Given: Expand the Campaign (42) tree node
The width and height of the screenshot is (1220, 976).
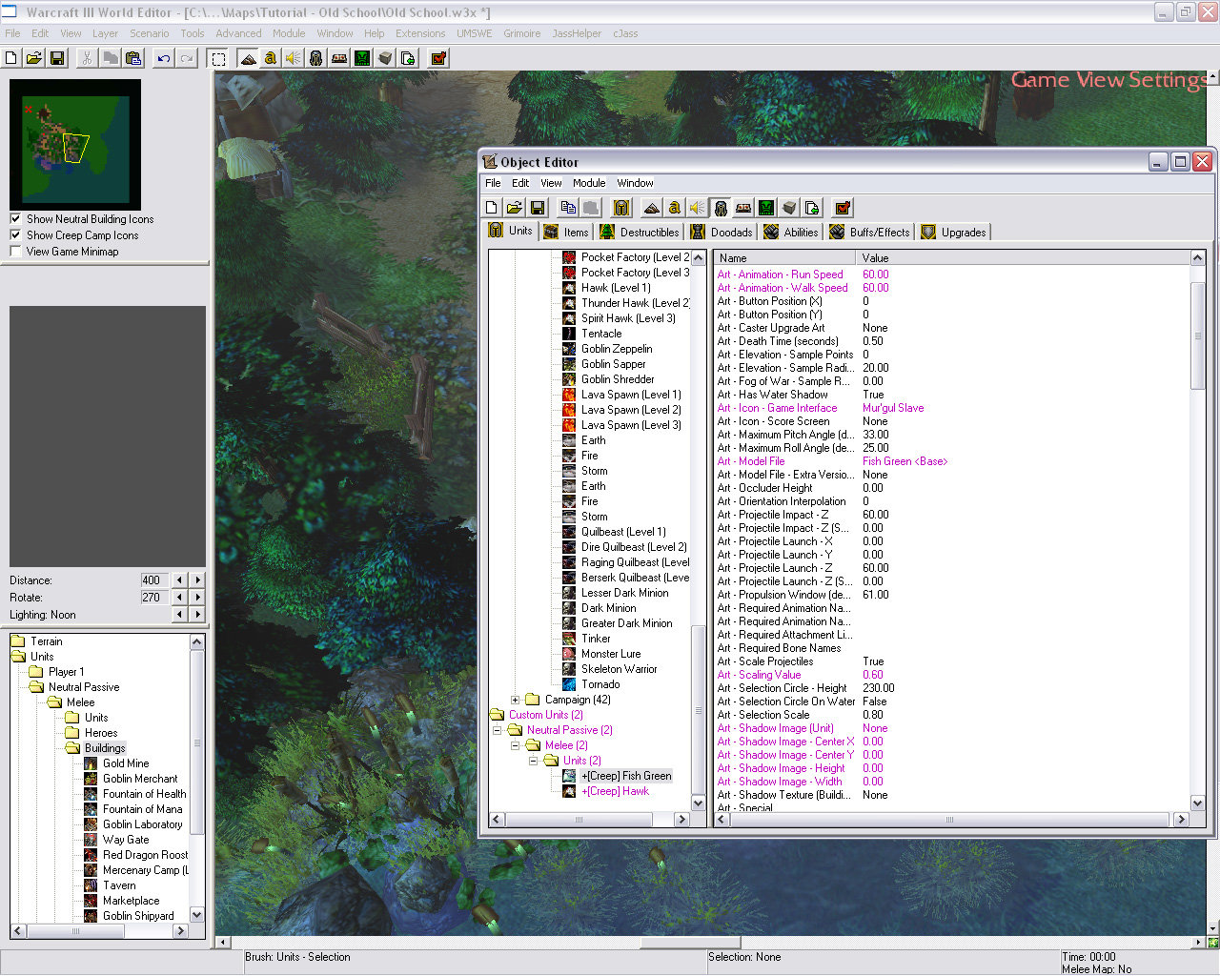Looking at the screenshot, I should point(515,700).
